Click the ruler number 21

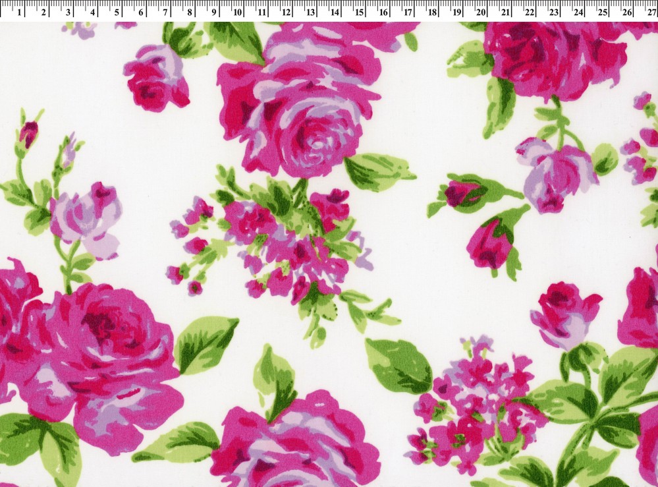tap(505, 12)
